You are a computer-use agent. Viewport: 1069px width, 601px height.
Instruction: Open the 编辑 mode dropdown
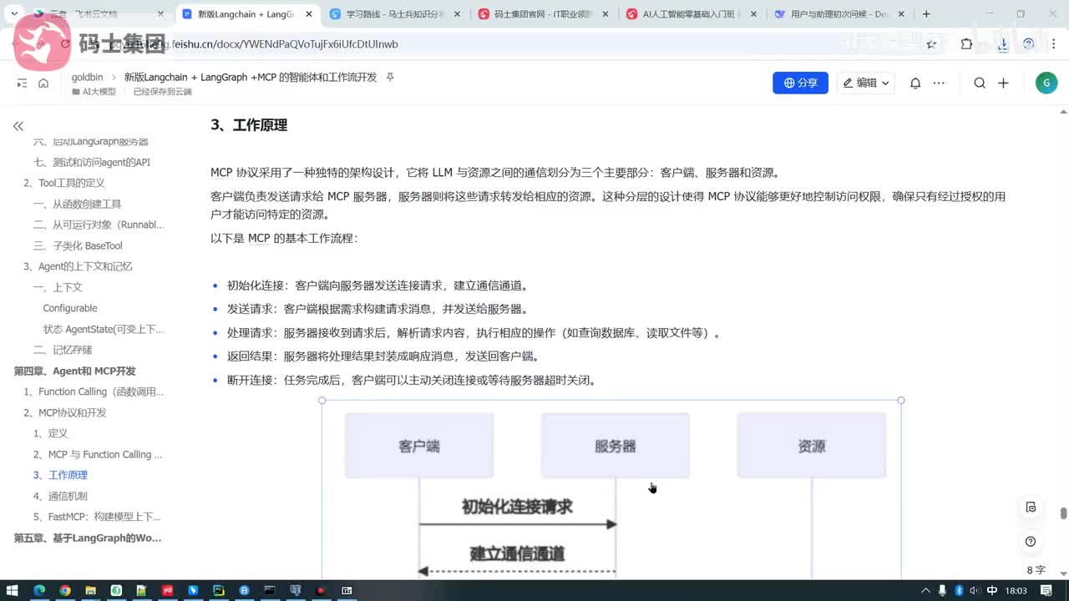click(x=866, y=83)
